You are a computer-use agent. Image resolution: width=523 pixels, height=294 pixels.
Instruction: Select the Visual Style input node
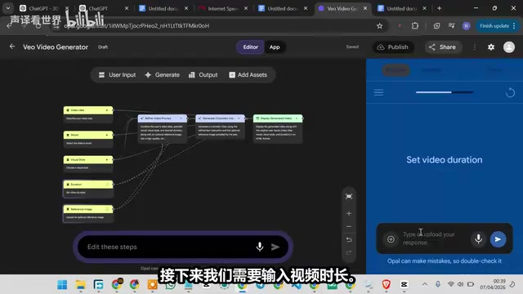pyautogui.click(x=88, y=163)
